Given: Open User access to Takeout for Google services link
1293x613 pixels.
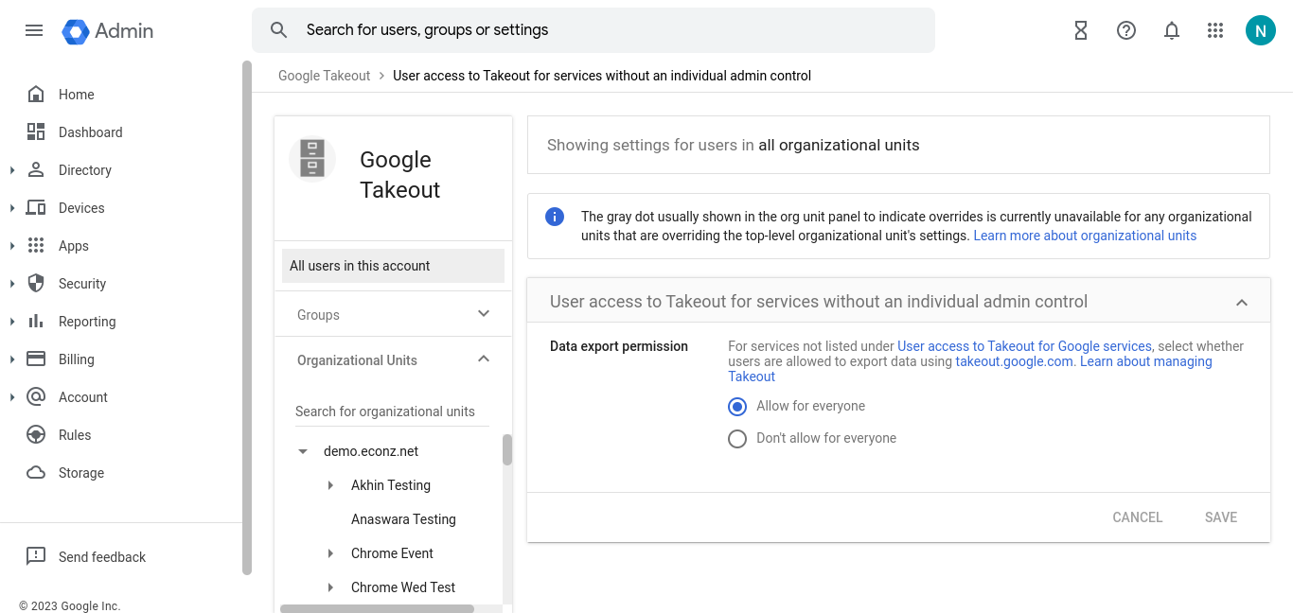Looking at the screenshot, I should tap(1024, 346).
